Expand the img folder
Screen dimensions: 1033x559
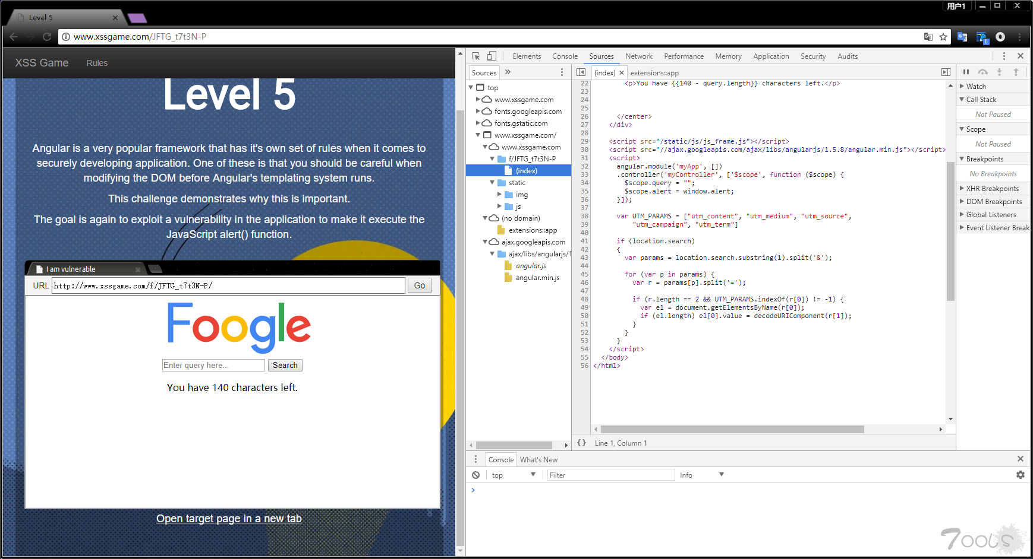(499, 194)
